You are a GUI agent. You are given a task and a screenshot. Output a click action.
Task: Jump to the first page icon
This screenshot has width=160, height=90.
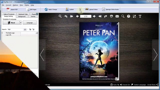[x=71, y=16]
